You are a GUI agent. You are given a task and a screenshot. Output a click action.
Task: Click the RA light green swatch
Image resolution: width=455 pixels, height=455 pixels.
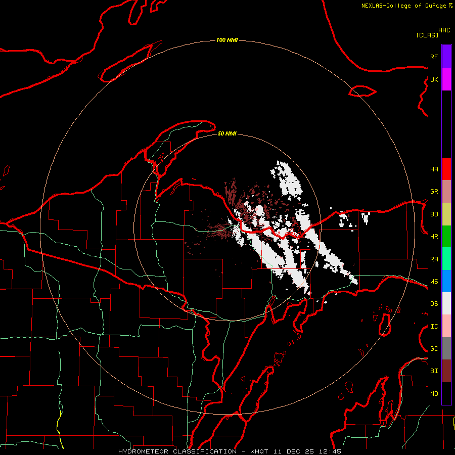446,259
